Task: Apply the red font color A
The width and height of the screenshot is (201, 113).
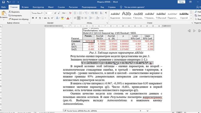Action: (68, 18)
